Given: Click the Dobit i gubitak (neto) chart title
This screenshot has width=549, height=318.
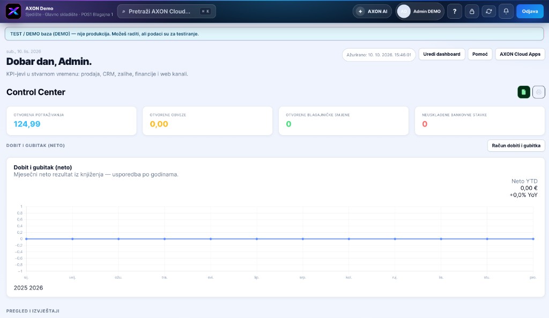Looking at the screenshot, I should coord(43,167).
